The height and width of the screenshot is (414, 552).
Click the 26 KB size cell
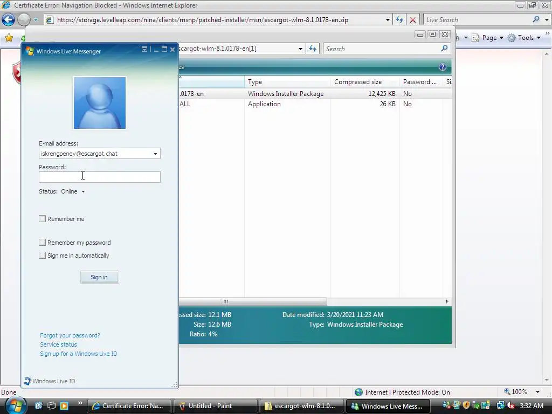point(388,104)
